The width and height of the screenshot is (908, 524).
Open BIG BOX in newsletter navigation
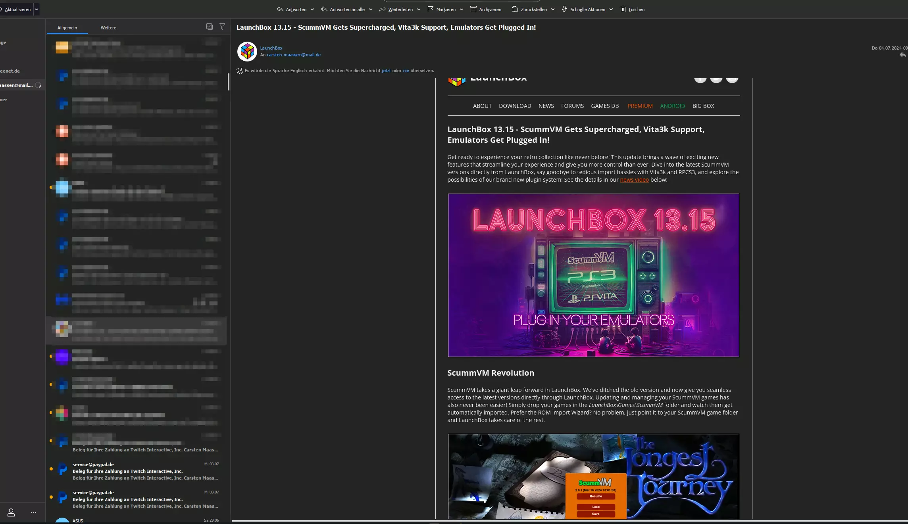pos(703,106)
